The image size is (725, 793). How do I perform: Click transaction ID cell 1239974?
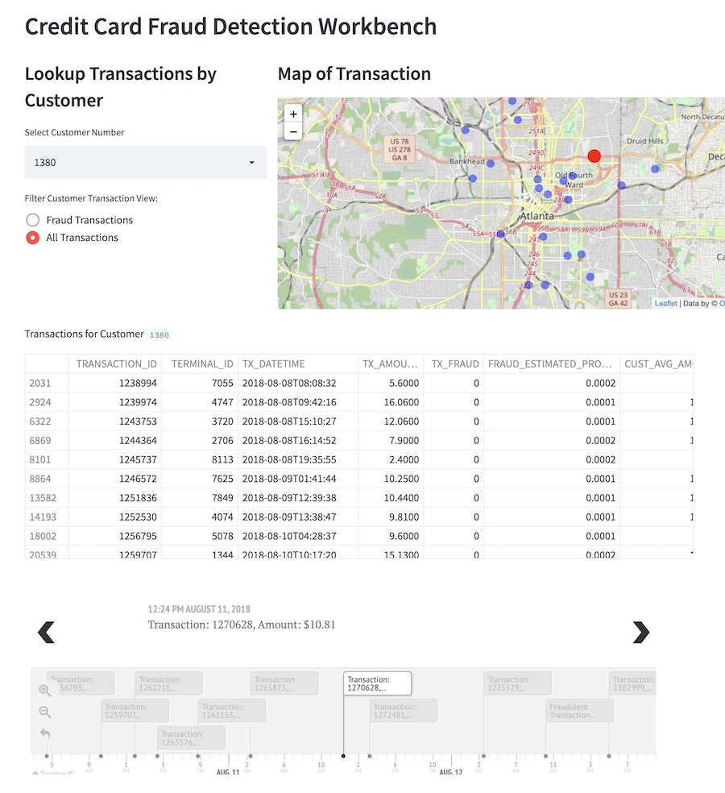point(115,403)
